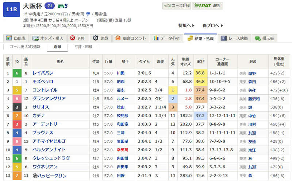Screen dimensions: 292x185
Task: Click the bar chart icon on データ分析
Action: (x=156, y=38)
